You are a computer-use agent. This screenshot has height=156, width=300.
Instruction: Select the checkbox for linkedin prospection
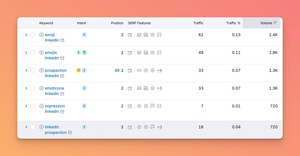(x=33, y=127)
